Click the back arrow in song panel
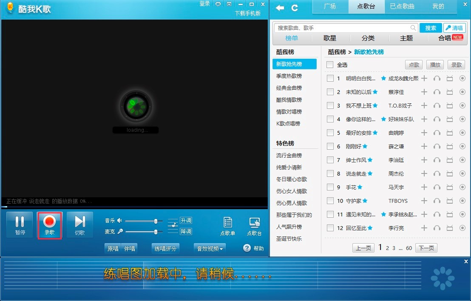The width and height of the screenshot is (471, 301). [280, 8]
